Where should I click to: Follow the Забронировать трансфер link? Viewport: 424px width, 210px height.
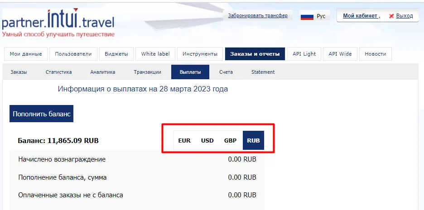(257, 15)
